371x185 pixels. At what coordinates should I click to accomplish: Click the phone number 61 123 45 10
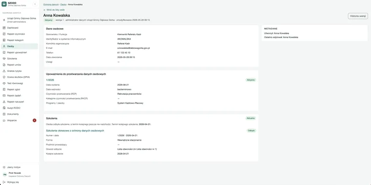pos(124,53)
